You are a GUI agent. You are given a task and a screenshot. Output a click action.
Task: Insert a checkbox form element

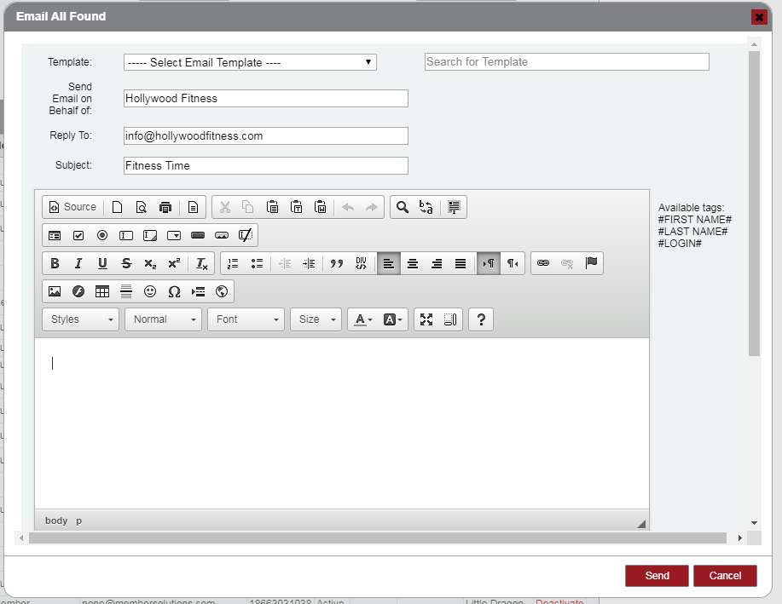(78, 235)
